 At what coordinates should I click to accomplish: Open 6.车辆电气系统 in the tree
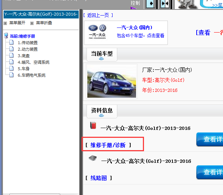pyautogui.click(x=31, y=75)
